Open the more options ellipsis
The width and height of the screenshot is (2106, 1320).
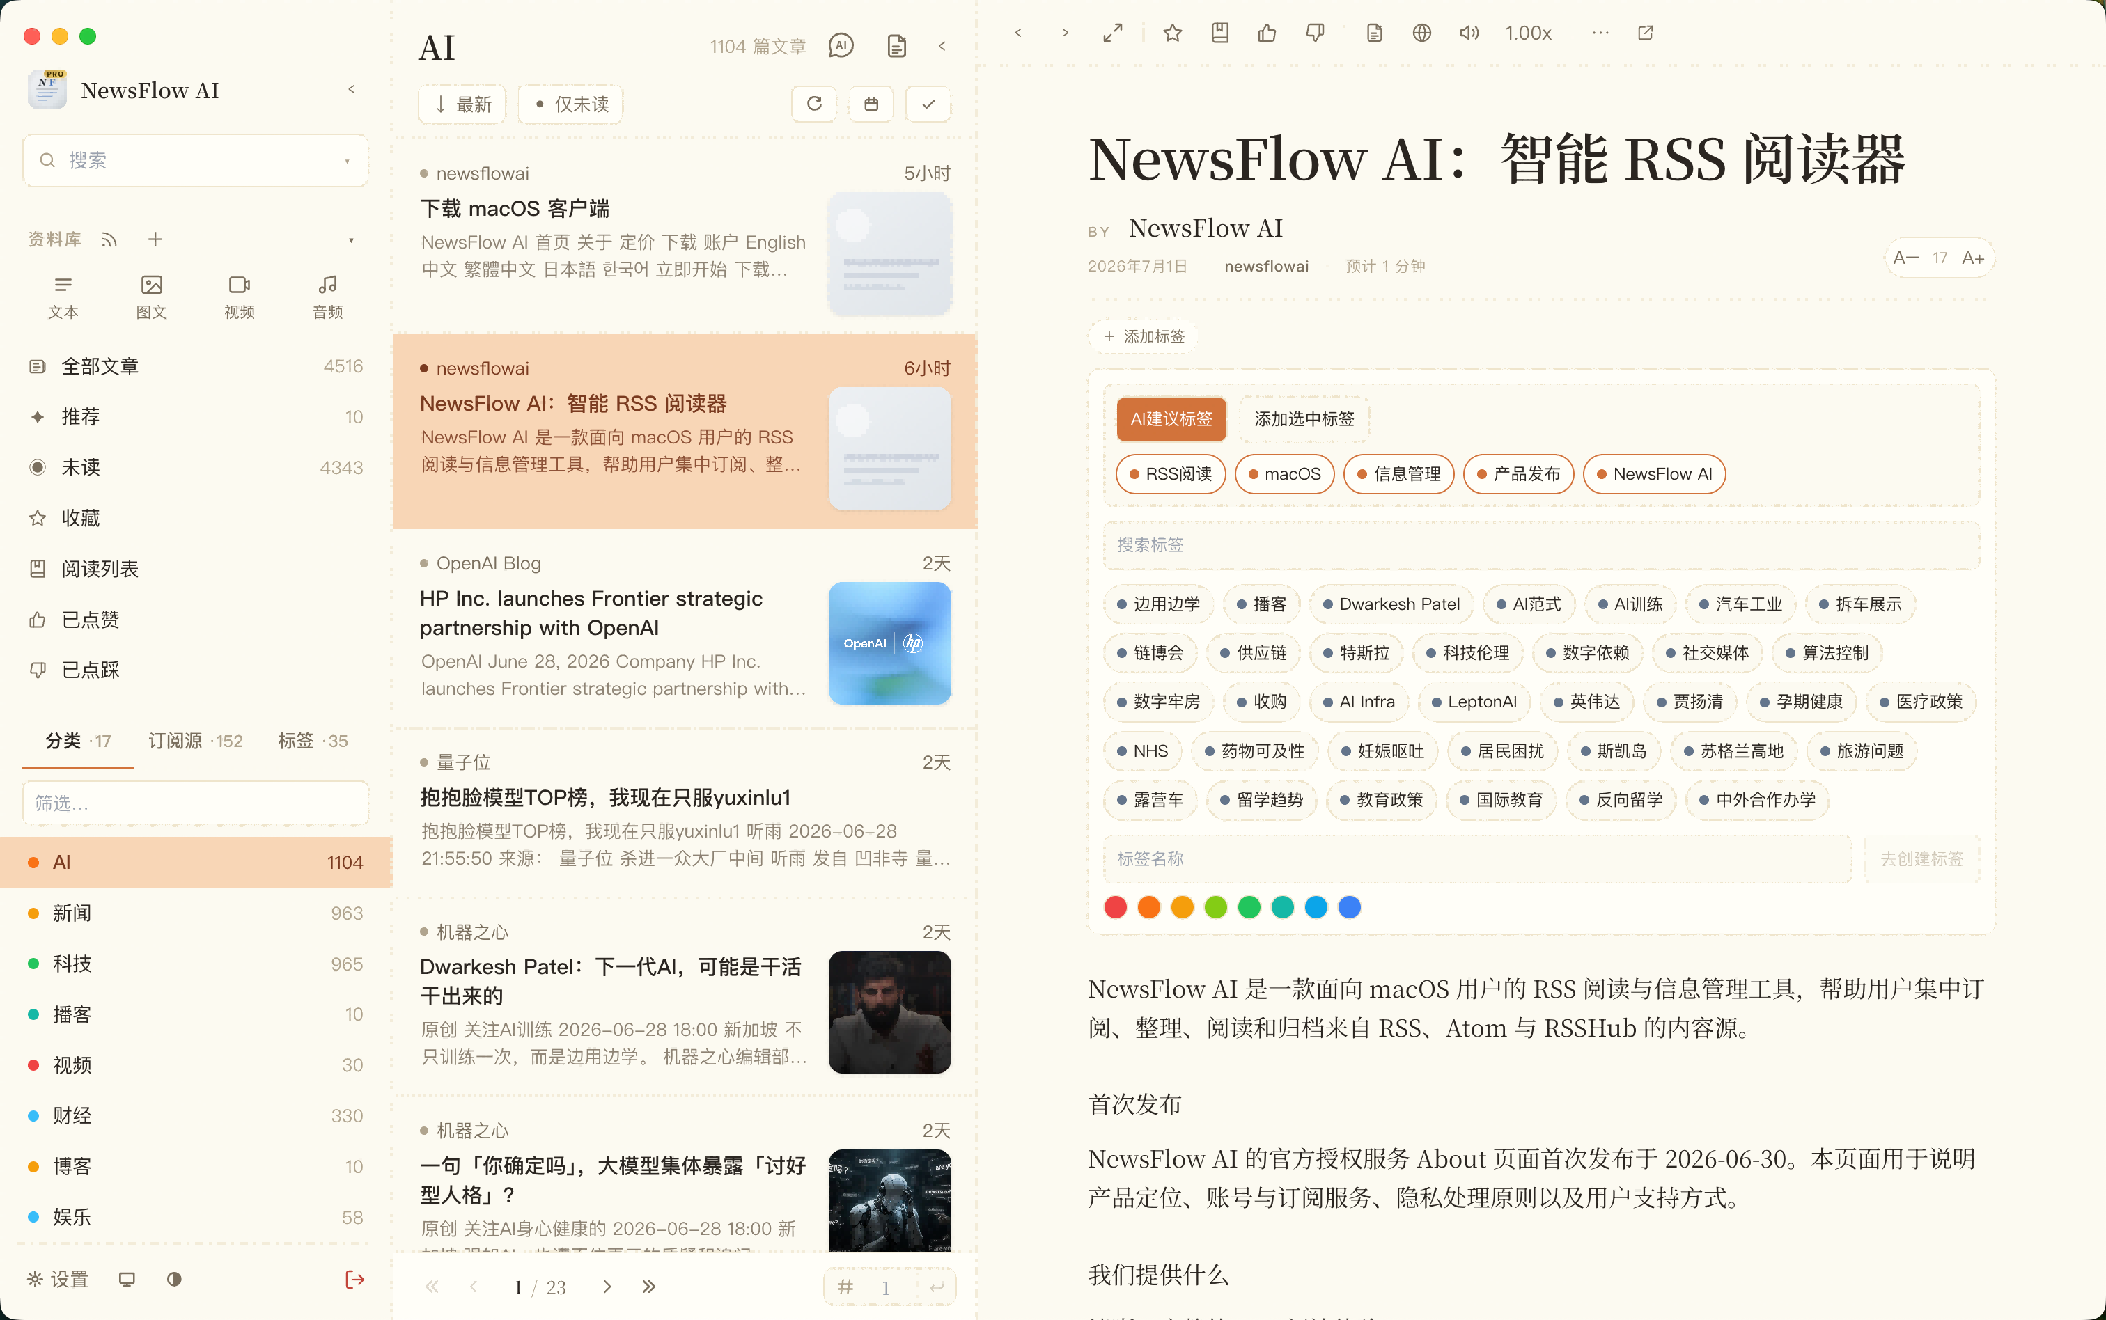click(x=1600, y=33)
